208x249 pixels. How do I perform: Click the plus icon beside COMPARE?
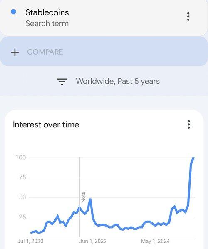(15, 52)
